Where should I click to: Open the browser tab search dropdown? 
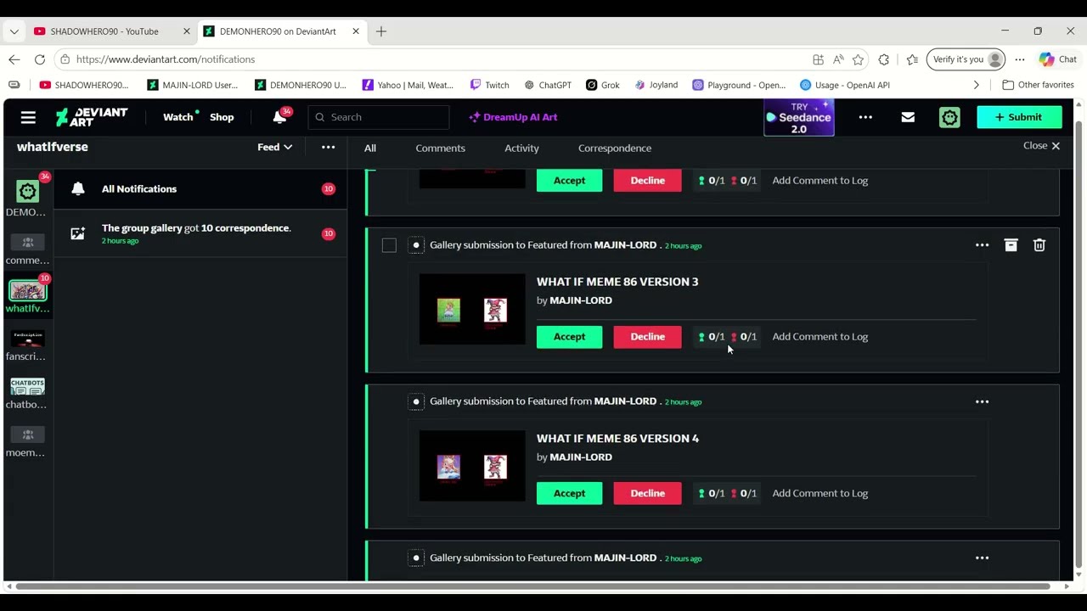click(14, 31)
